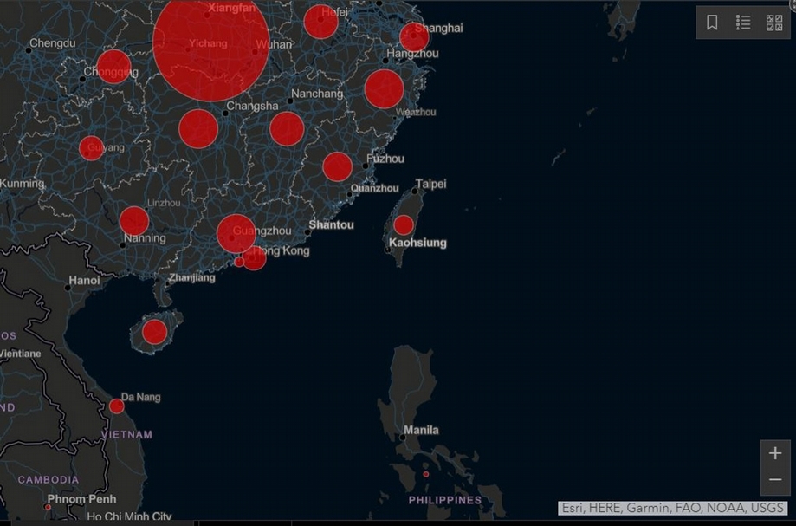Image resolution: width=796 pixels, height=526 pixels.
Task: Click the Esri, HERE, Garmin attribution text
Action: point(672,508)
